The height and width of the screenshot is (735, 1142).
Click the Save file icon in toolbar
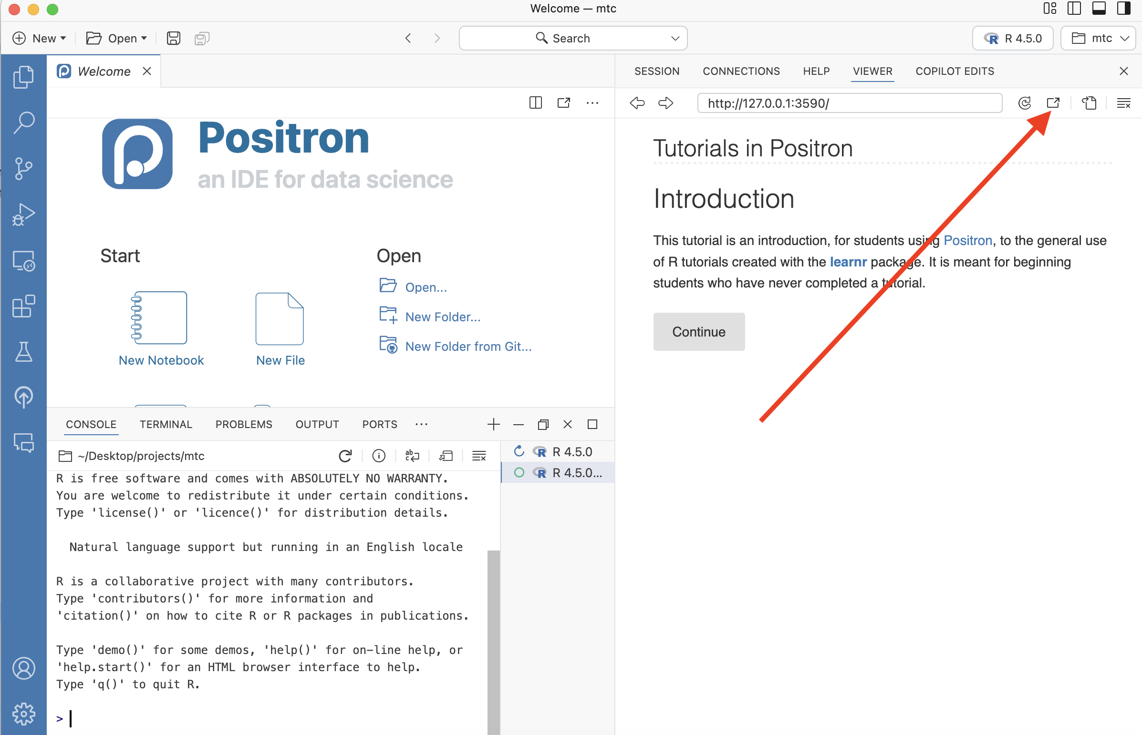[173, 38]
